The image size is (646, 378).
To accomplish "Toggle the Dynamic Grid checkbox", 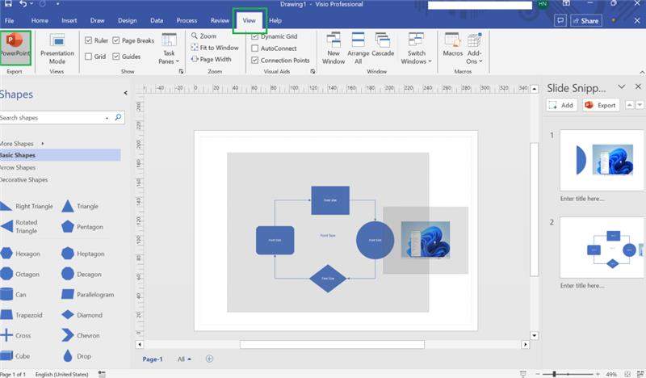I will (254, 36).
